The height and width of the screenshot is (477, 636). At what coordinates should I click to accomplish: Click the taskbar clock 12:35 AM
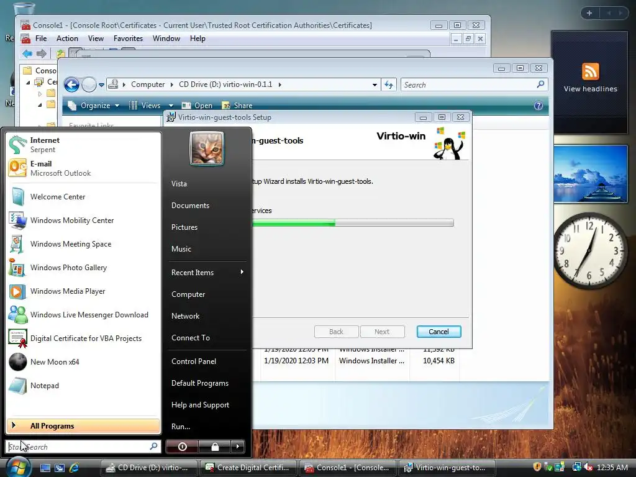(x=612, y=467)
